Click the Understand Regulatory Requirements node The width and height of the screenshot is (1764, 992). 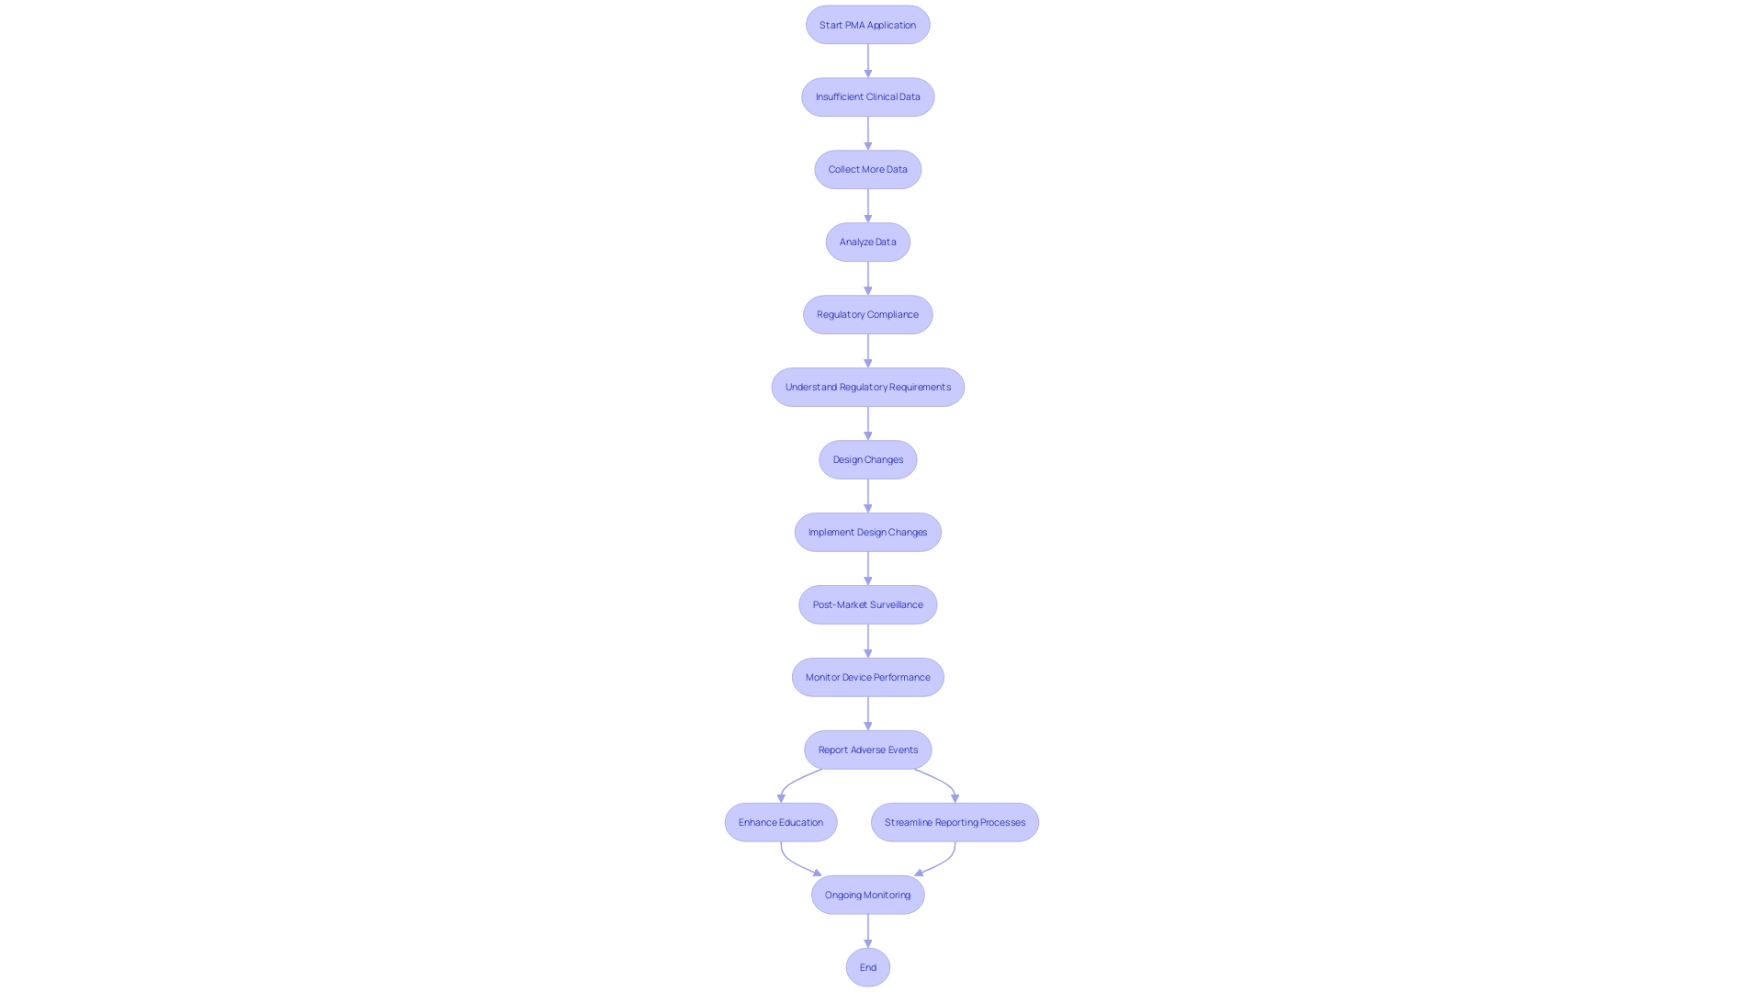click(867, 387)
